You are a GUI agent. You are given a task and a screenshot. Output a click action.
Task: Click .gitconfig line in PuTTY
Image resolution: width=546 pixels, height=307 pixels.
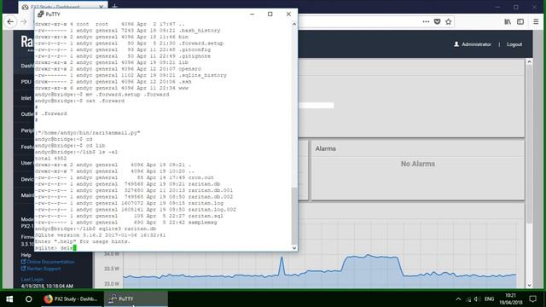[123, 49]
